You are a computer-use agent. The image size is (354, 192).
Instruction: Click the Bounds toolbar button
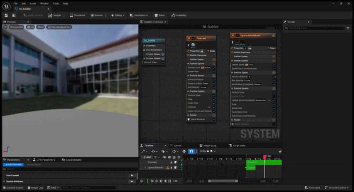tap(97, 16)
